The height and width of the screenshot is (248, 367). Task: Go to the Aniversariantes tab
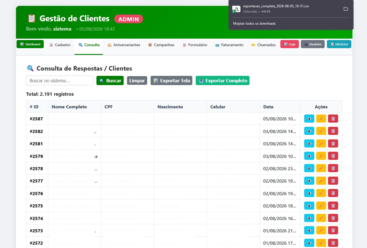[x=124, y=45]
